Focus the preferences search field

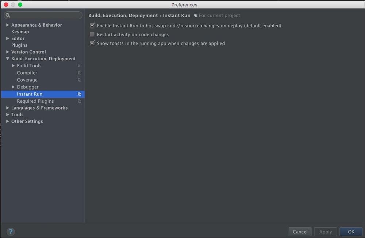[46, 15]
